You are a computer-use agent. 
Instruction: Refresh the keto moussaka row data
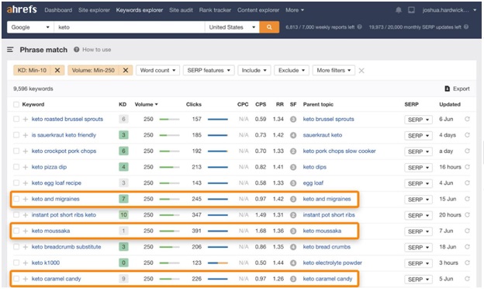click(468, 231)
